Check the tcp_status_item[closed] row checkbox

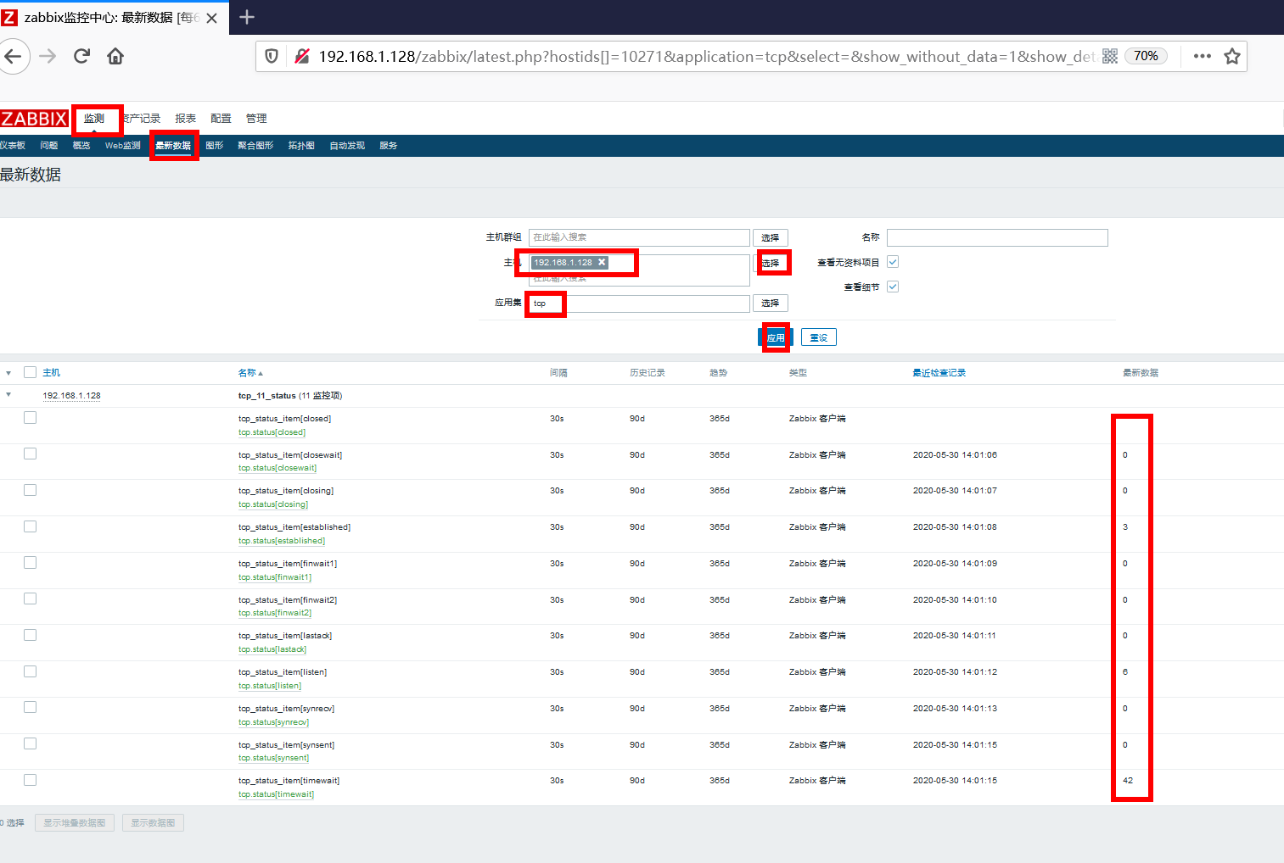(31, 417)
